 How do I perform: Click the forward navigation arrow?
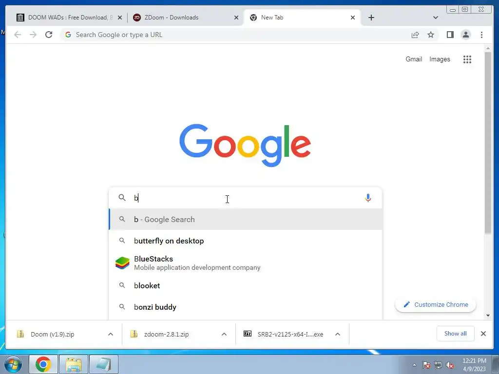tap(33, 35)
